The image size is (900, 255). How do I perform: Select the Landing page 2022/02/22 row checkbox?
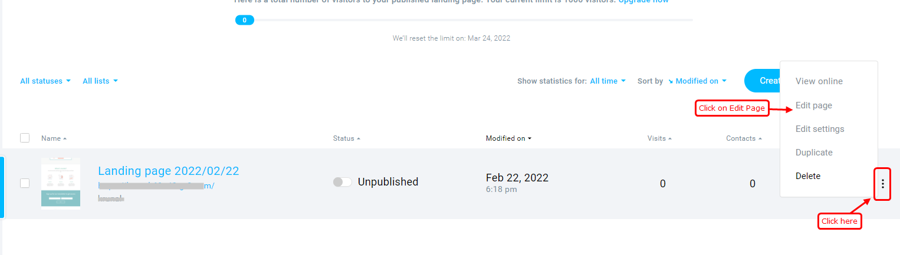25,183
